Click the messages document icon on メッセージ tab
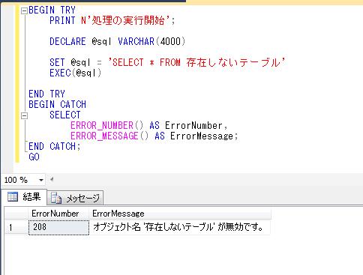 (x=56, y=199)
